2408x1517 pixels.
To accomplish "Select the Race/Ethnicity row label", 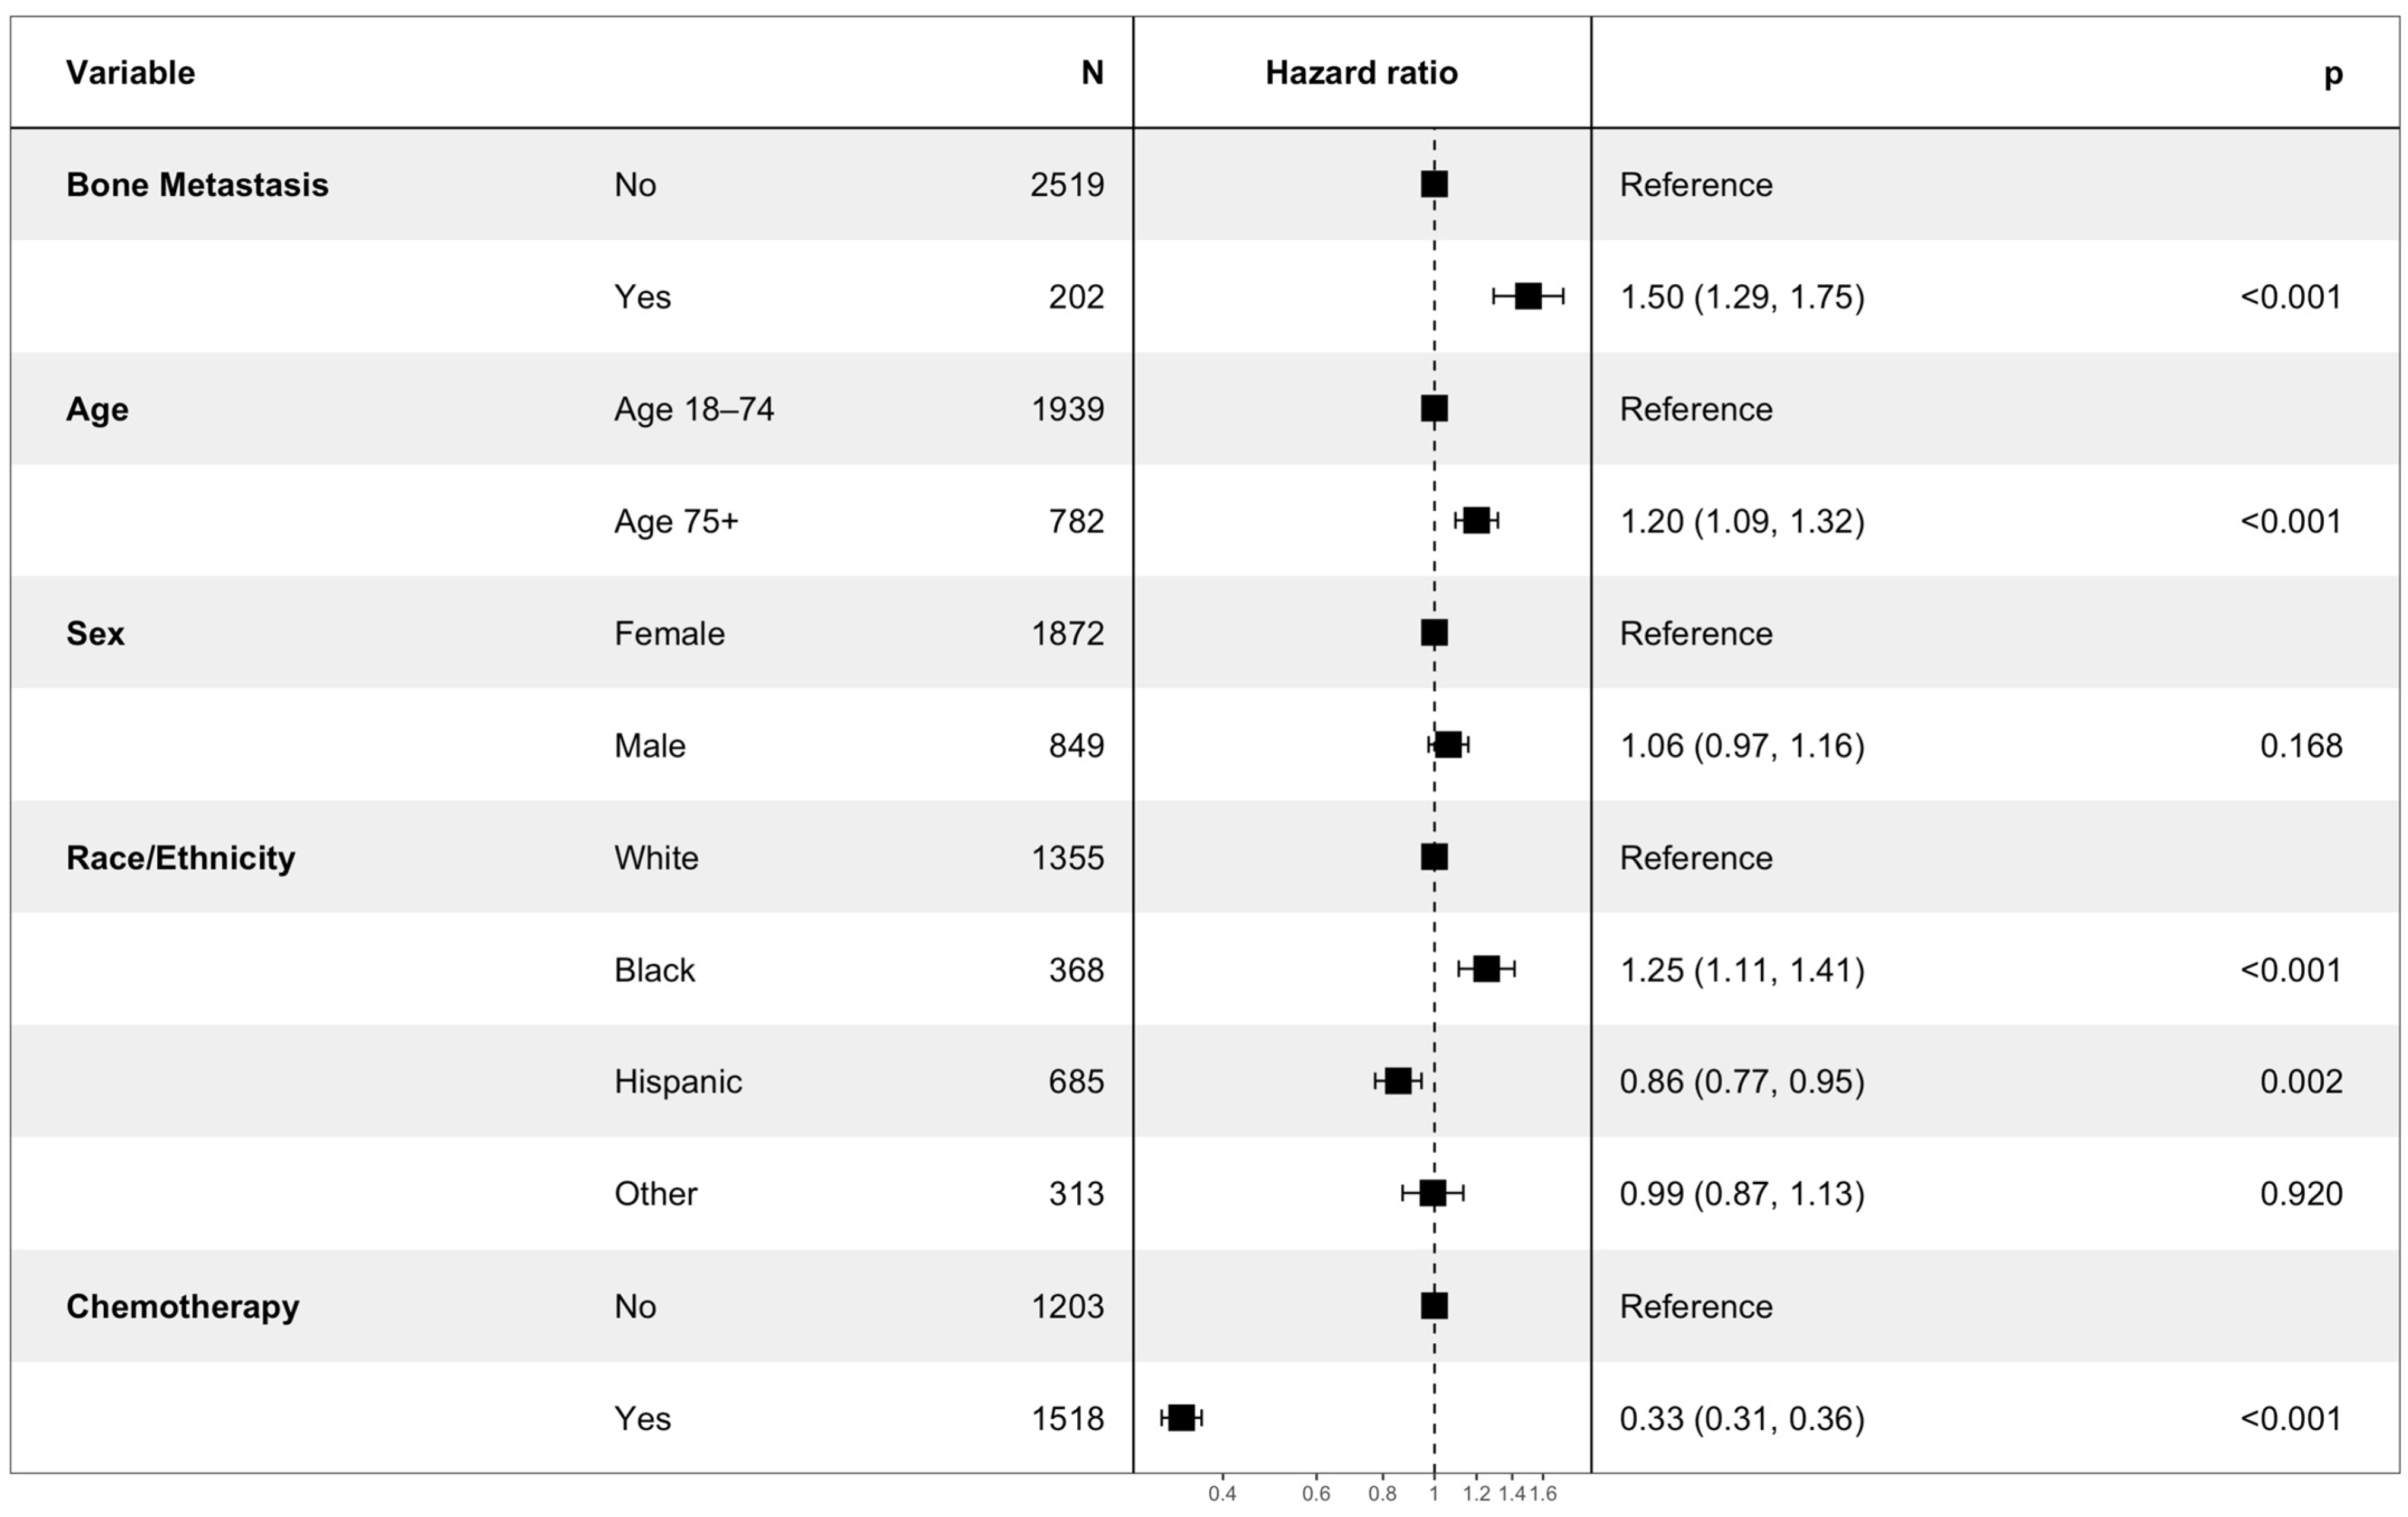I will pos(180,858).
